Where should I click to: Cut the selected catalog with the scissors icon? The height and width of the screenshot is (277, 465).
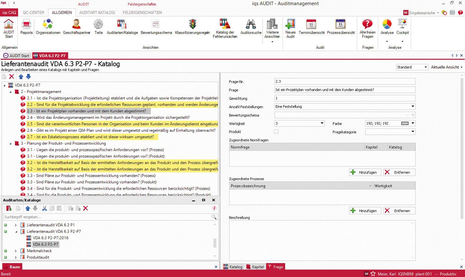click(x=44, y=208)
